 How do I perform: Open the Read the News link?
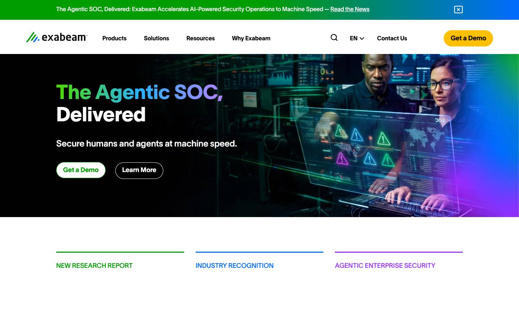pos(350,9)
